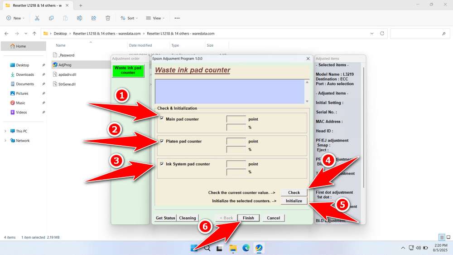
Task: Click the Get Status button
Action: pos(165,218)
